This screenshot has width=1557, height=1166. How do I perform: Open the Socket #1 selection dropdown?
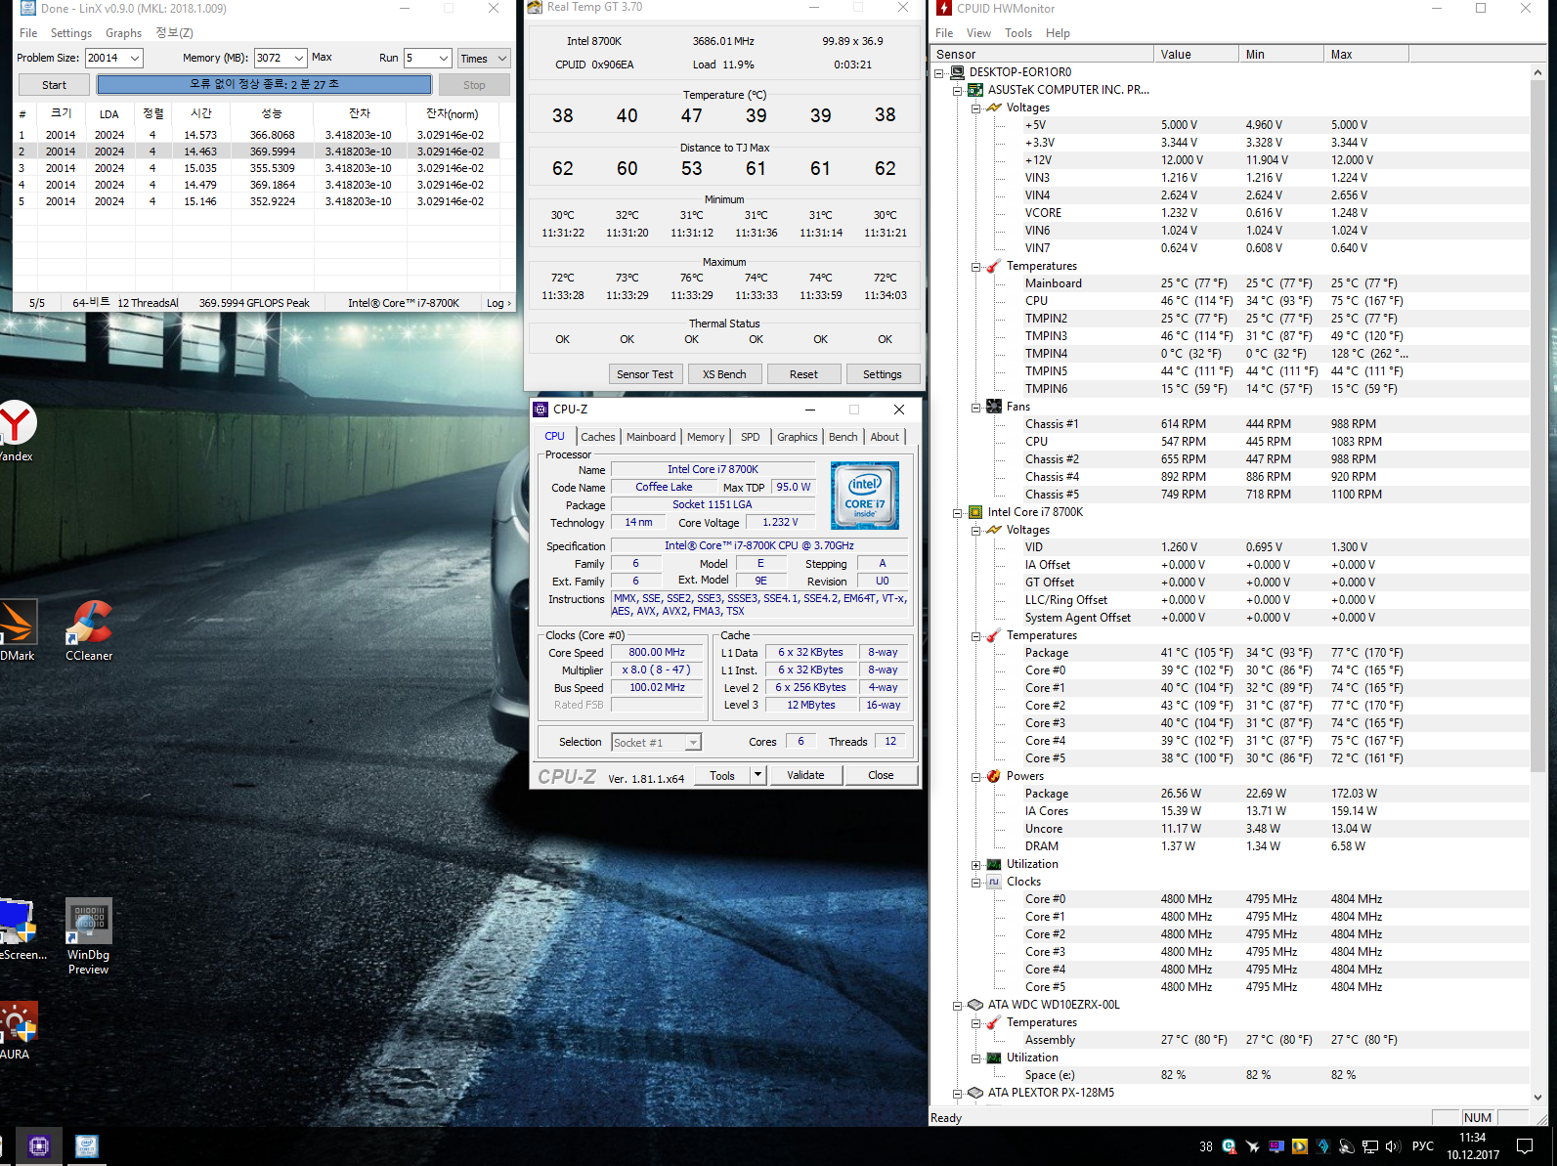click(x=693, y=743)
